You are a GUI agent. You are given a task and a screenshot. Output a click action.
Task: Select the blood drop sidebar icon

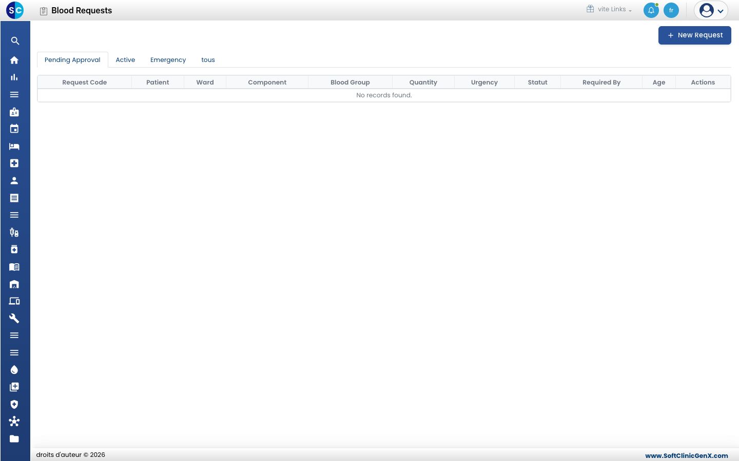pyautogui.click(x=14, y=370)
